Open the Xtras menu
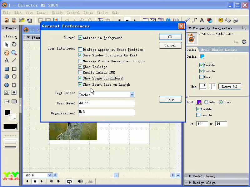 click(88, 12)
